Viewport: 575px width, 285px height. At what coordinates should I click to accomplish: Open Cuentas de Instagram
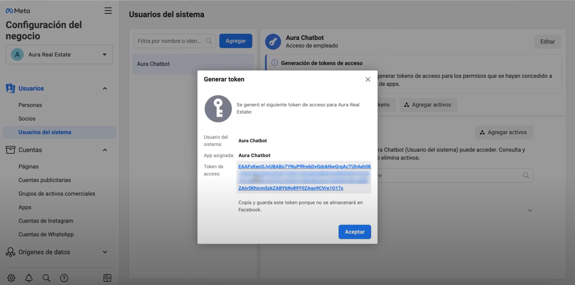point(46,221)
